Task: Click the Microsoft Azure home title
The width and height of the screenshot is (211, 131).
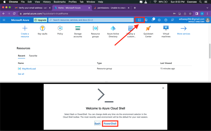Action: pyautogui.click(x=20, y=20)
